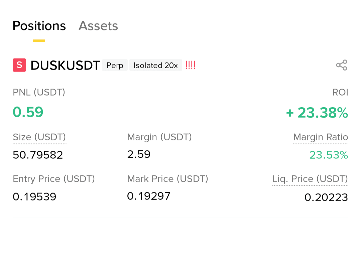The image size is (361, 267).
Task: Tap the underlined Margin Ratio label
Action: click(320, 137)
